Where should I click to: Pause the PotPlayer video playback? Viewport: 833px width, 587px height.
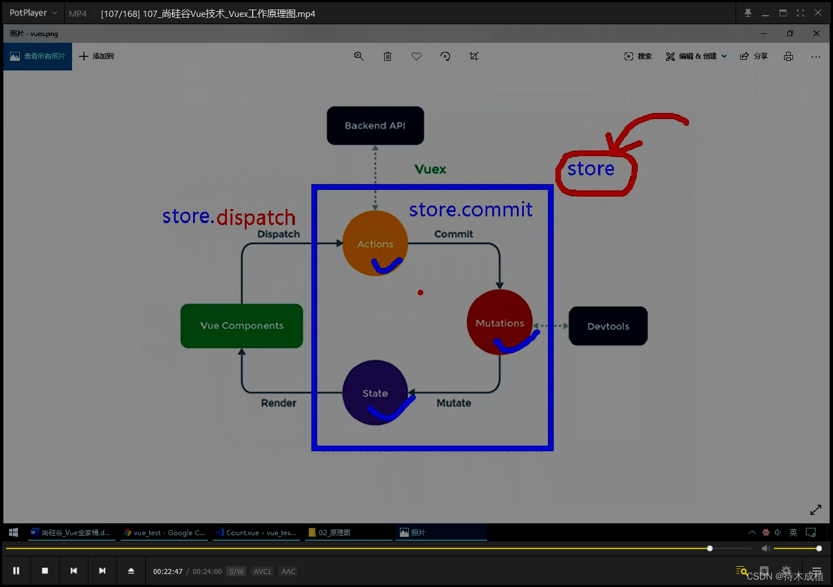[16, 571]
